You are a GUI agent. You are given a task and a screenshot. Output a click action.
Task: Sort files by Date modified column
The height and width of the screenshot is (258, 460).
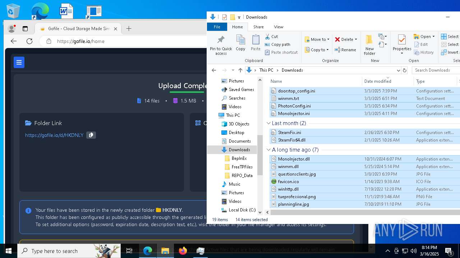pos(388,81)
